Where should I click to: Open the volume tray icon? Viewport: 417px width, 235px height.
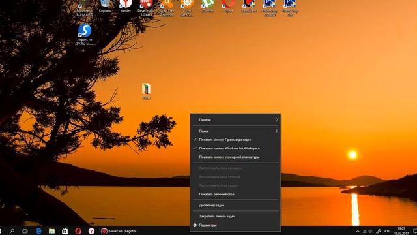(x=371, y=231)
